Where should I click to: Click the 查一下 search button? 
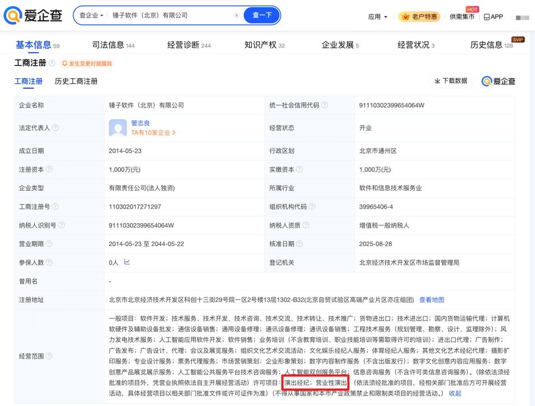pyautogui.click(x=262, y=15)
